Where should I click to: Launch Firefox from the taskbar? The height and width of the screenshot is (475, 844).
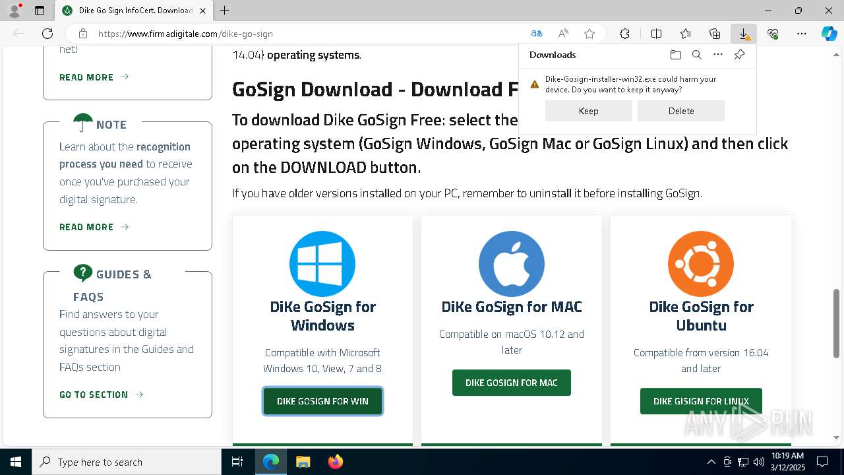click(x=336, y=462)
